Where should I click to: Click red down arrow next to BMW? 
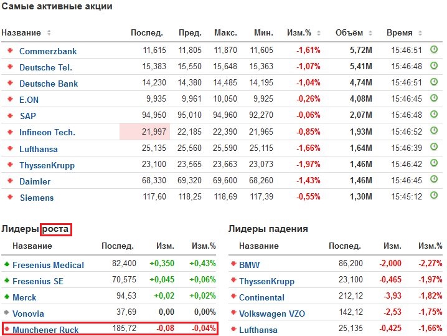(x=233, y=264)
